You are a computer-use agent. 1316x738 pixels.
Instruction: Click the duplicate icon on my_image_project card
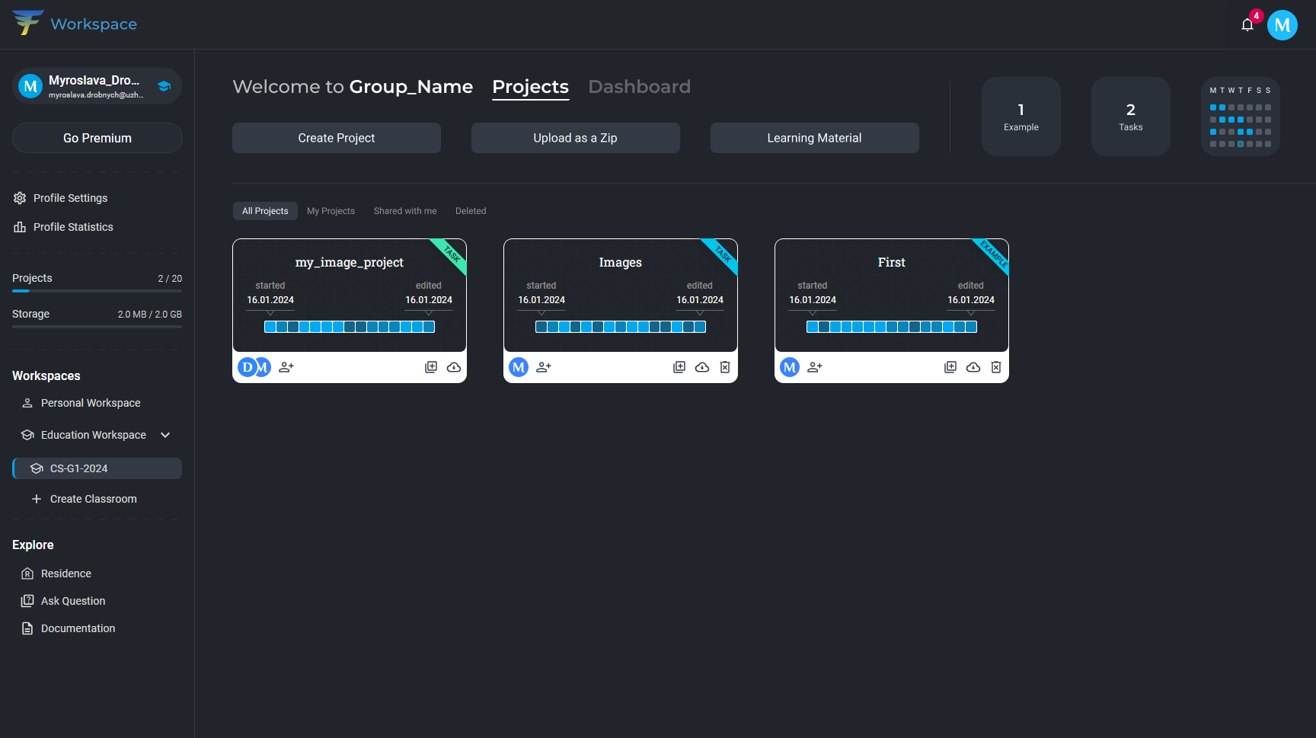[430, 366]
